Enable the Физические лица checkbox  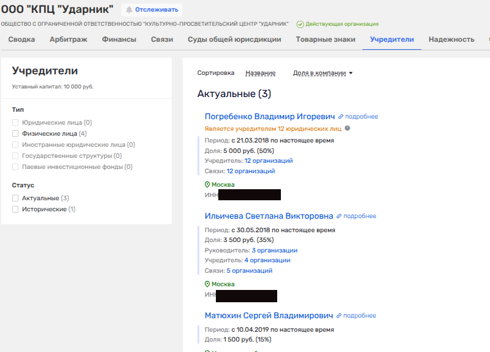point(15,133)
